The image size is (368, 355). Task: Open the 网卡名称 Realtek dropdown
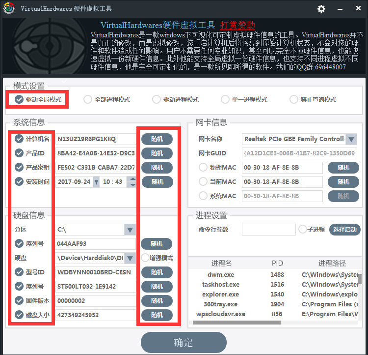(x=351, y=139)
